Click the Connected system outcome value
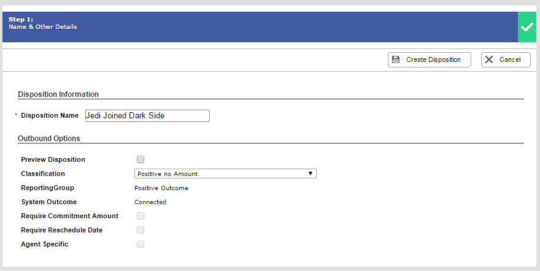This screenshot has width=540, height=271. 150,202
